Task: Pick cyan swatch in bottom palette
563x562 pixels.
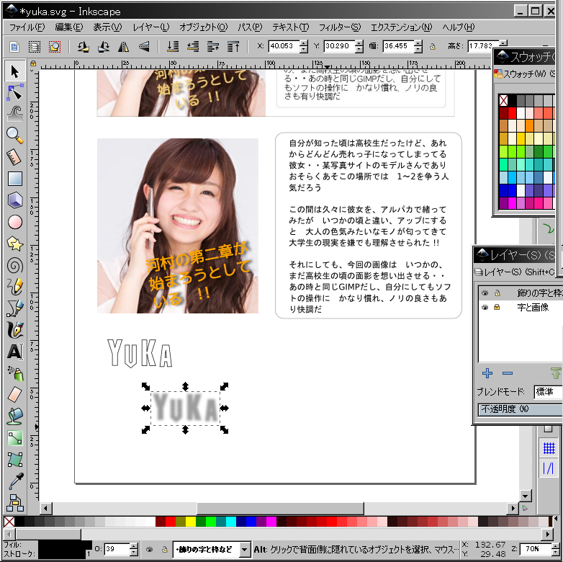Action: click(x=231, y=522)
